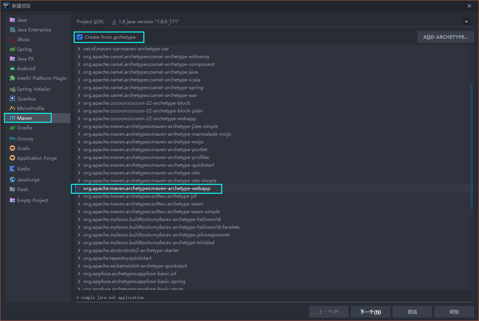Image resolution: width=479 pixels, height=321 pixels.
Task: Click the Spring leaf icon
Action: [x=12, y=49]
